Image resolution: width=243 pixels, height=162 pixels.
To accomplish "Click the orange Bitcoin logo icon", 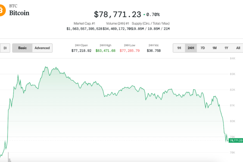I will click(1, 13).
